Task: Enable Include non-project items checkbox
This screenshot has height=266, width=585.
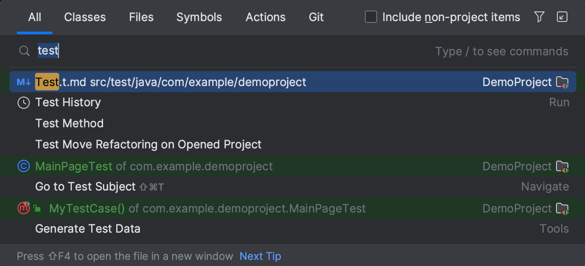Action: 371,17
